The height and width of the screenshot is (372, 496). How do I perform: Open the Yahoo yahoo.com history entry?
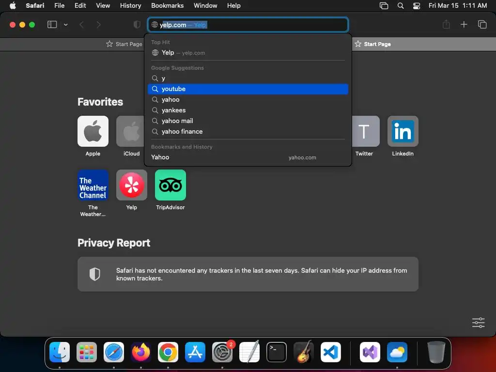click(248, 157)
